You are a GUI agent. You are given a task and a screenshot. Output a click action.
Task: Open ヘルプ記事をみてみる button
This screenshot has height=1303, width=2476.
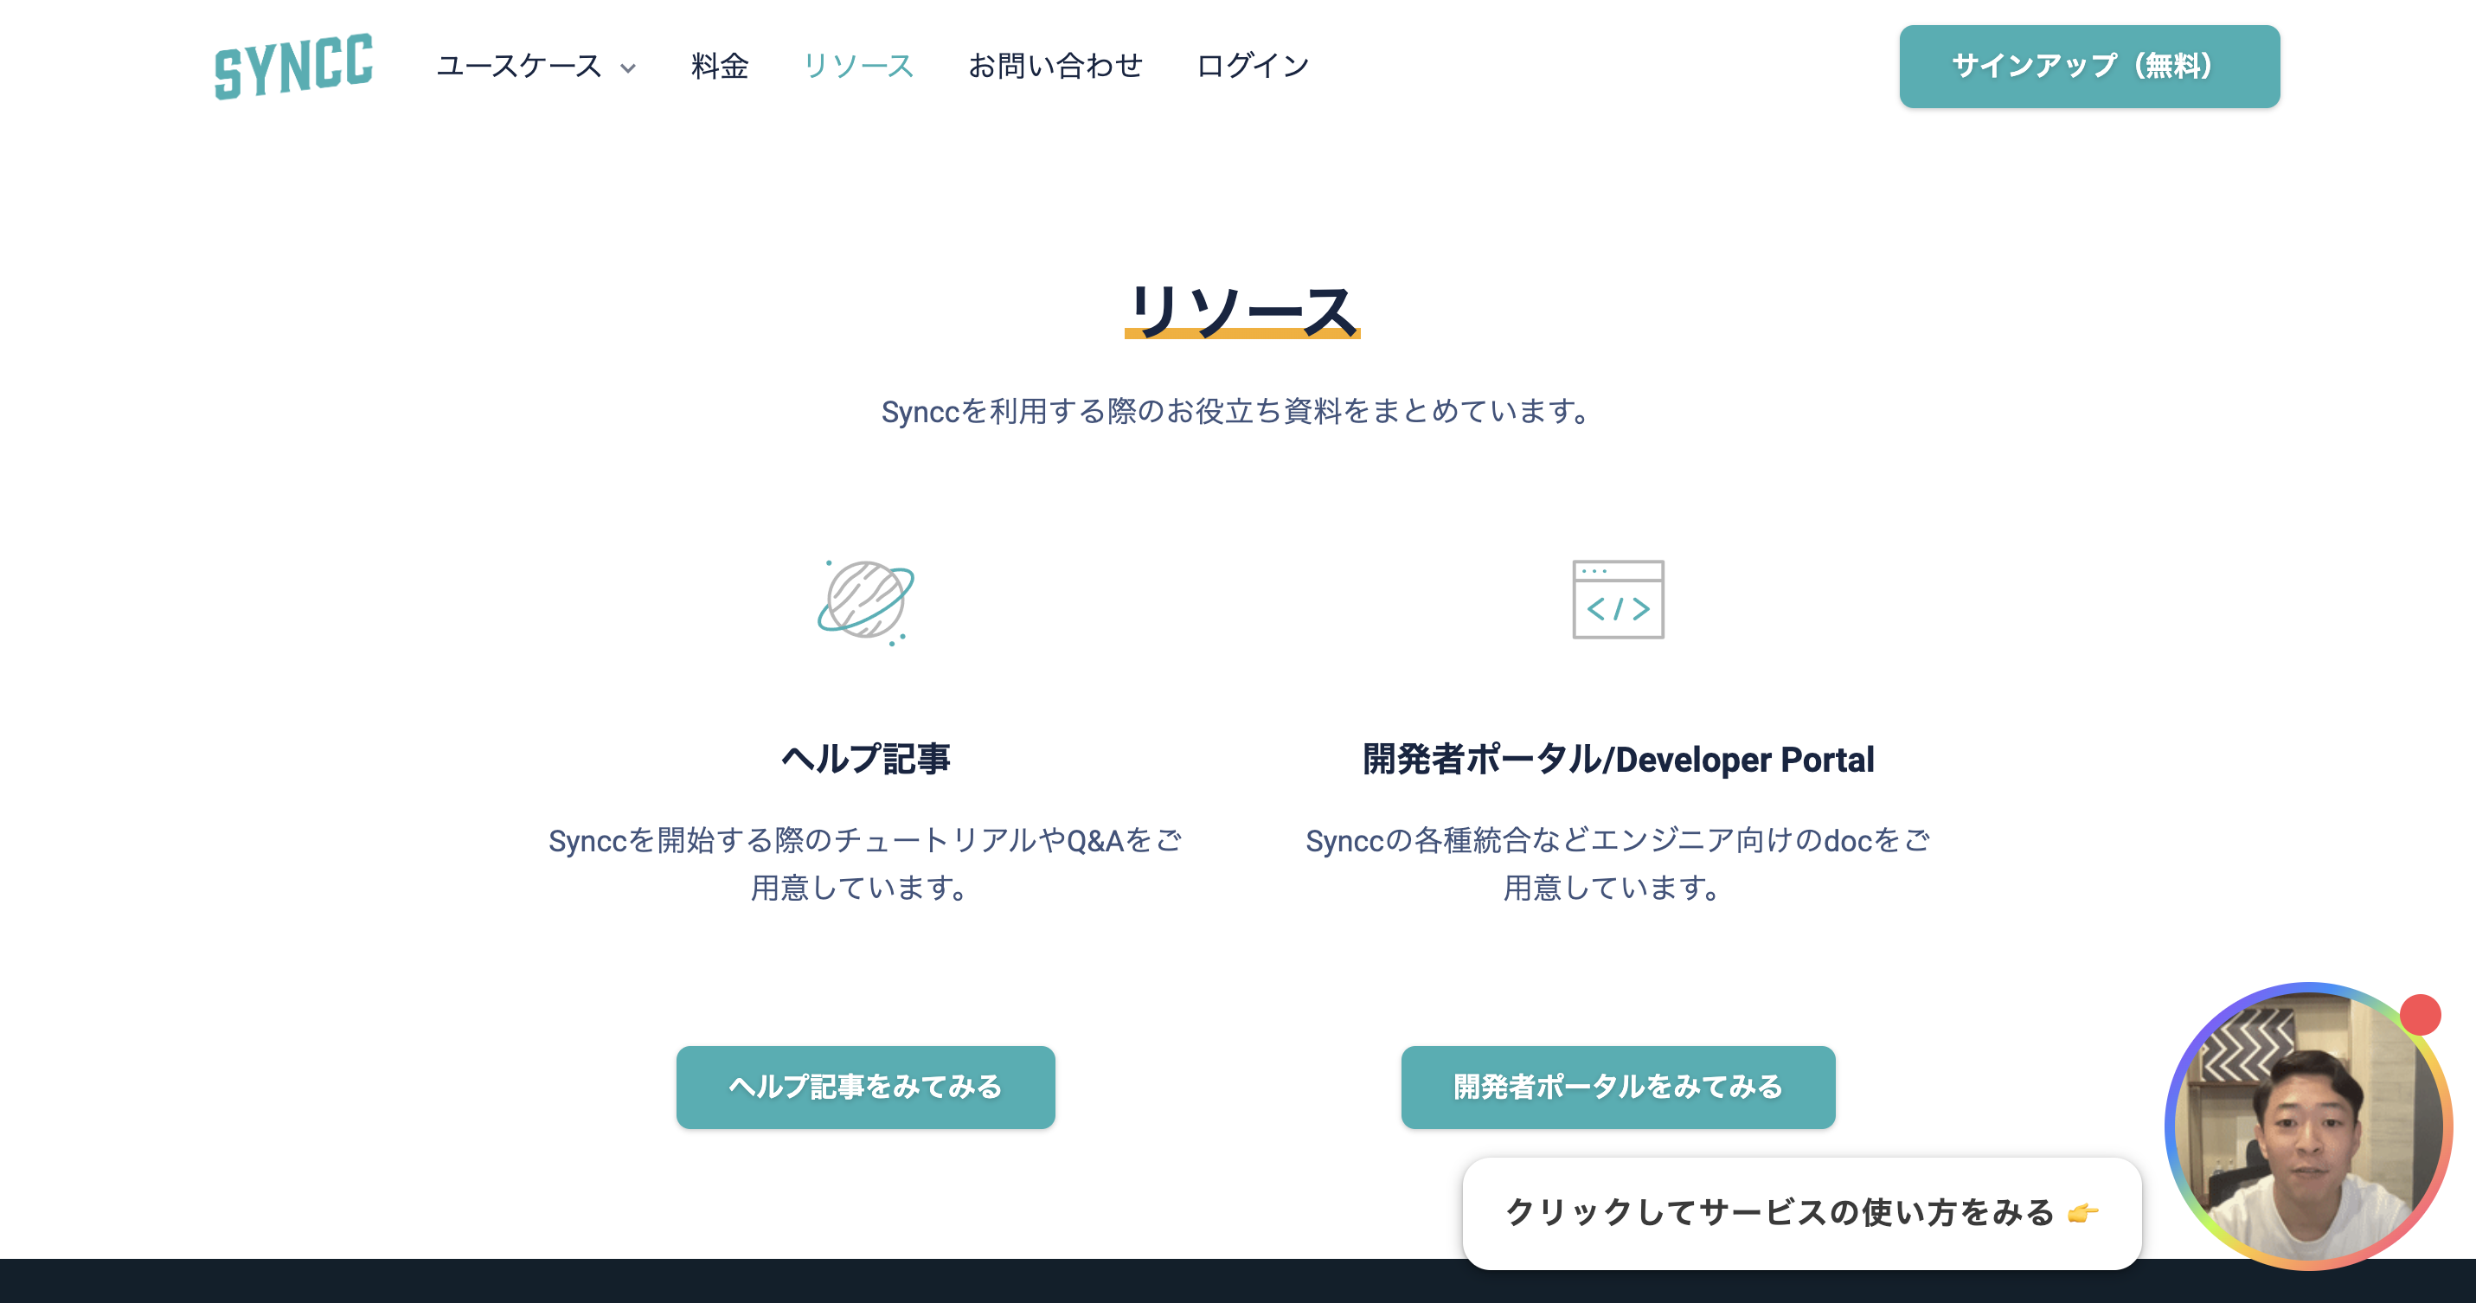(865, 1087)
